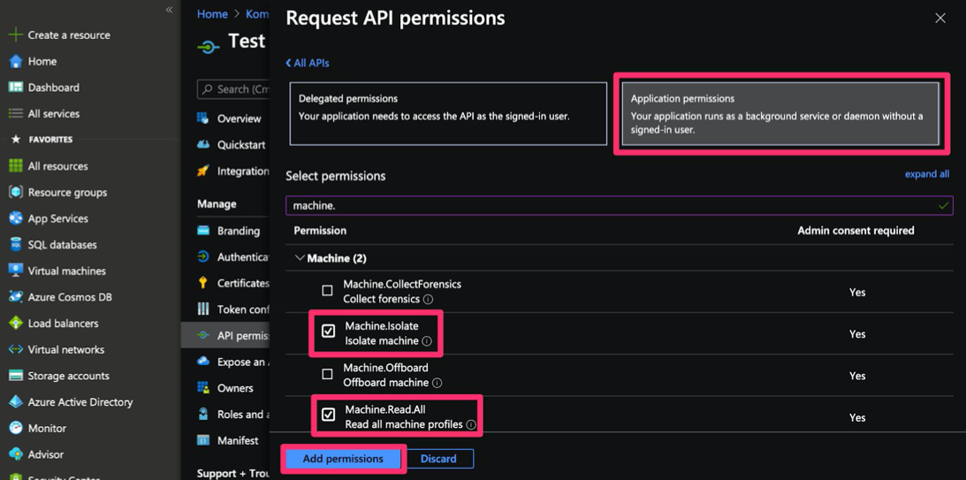Click the Integration rocket icon
966x480 pixels.
tap(203, 171)
